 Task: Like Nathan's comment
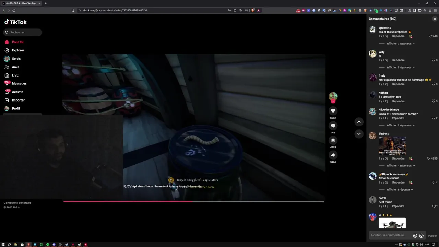tap(434, 101)
